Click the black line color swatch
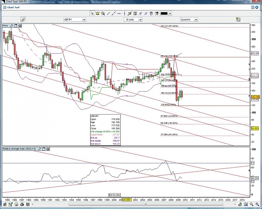This screenshot has width=262, height=209. click(164, 13)
